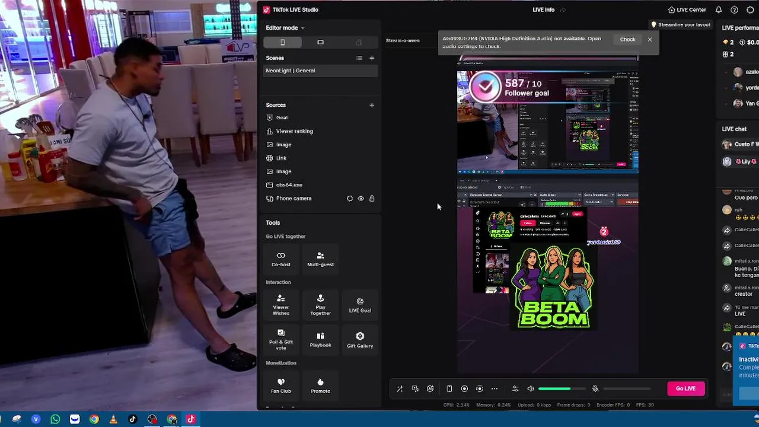Image resolution: width=759 pixels, height=427 pixels.
Task: Click the dotted-circle capture icon in bottom toolbar
Action: click(480, 389)
